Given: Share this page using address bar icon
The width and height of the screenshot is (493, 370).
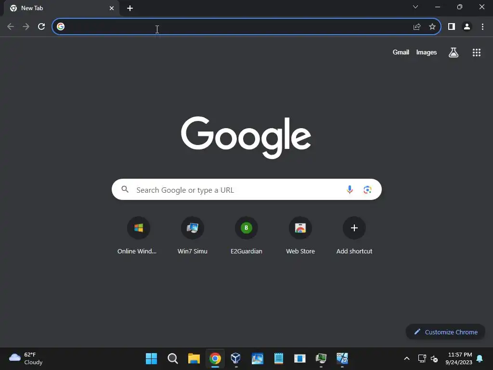Looking at the screenshot, I should point(417,27).
